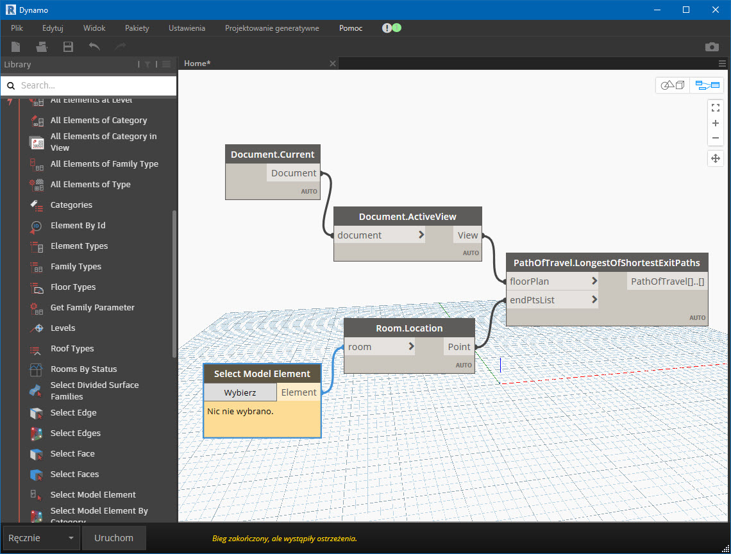Screen dimensions: 731x554
Task: Save the graph with the floppy disk icon
Action: click(x=68, y=47)
